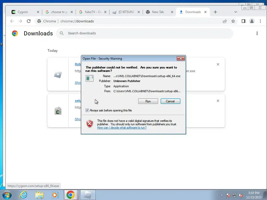Open the Chrome three-dot menu
Viewport: 267px width, 200px height.
[260, 21]
